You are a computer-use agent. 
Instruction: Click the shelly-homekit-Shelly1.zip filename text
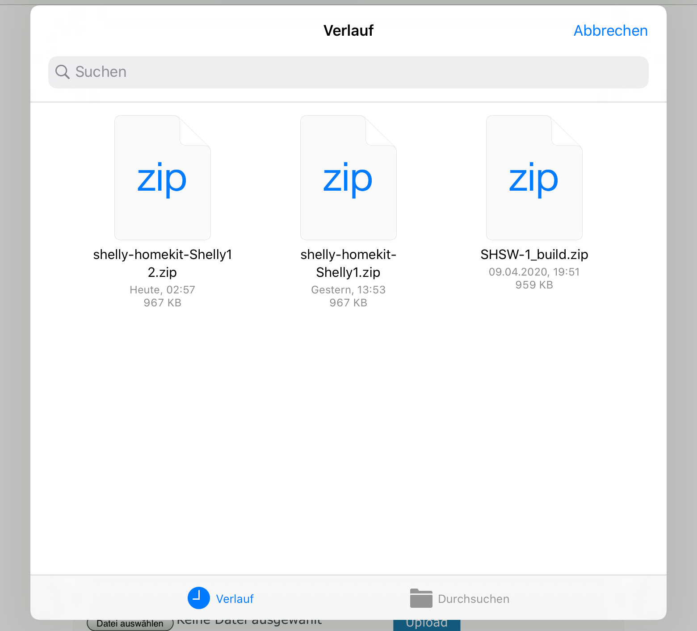pos(348,263)
